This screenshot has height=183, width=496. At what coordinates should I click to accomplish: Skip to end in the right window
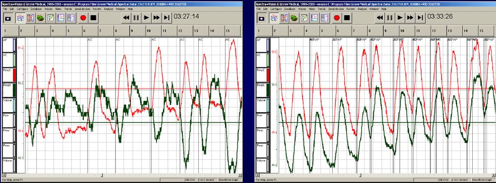(x=420, y=18)
